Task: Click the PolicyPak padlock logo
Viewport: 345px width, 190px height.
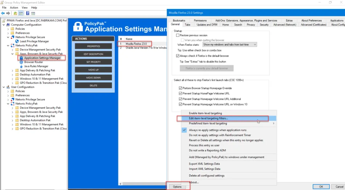Action: [x=78, y=26]
